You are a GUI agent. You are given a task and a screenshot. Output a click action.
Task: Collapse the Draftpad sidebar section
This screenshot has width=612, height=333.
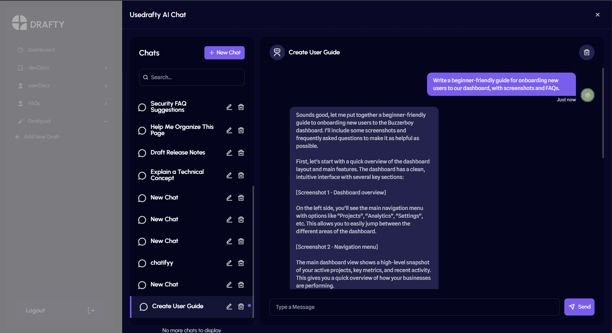105,121
